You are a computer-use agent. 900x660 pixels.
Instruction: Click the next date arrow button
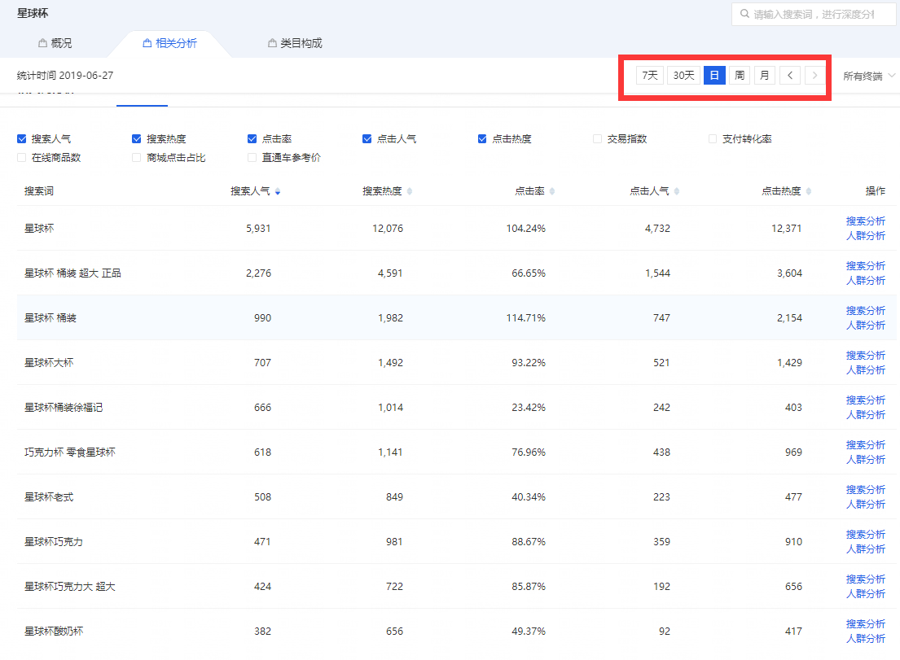[x=814, y=76]
